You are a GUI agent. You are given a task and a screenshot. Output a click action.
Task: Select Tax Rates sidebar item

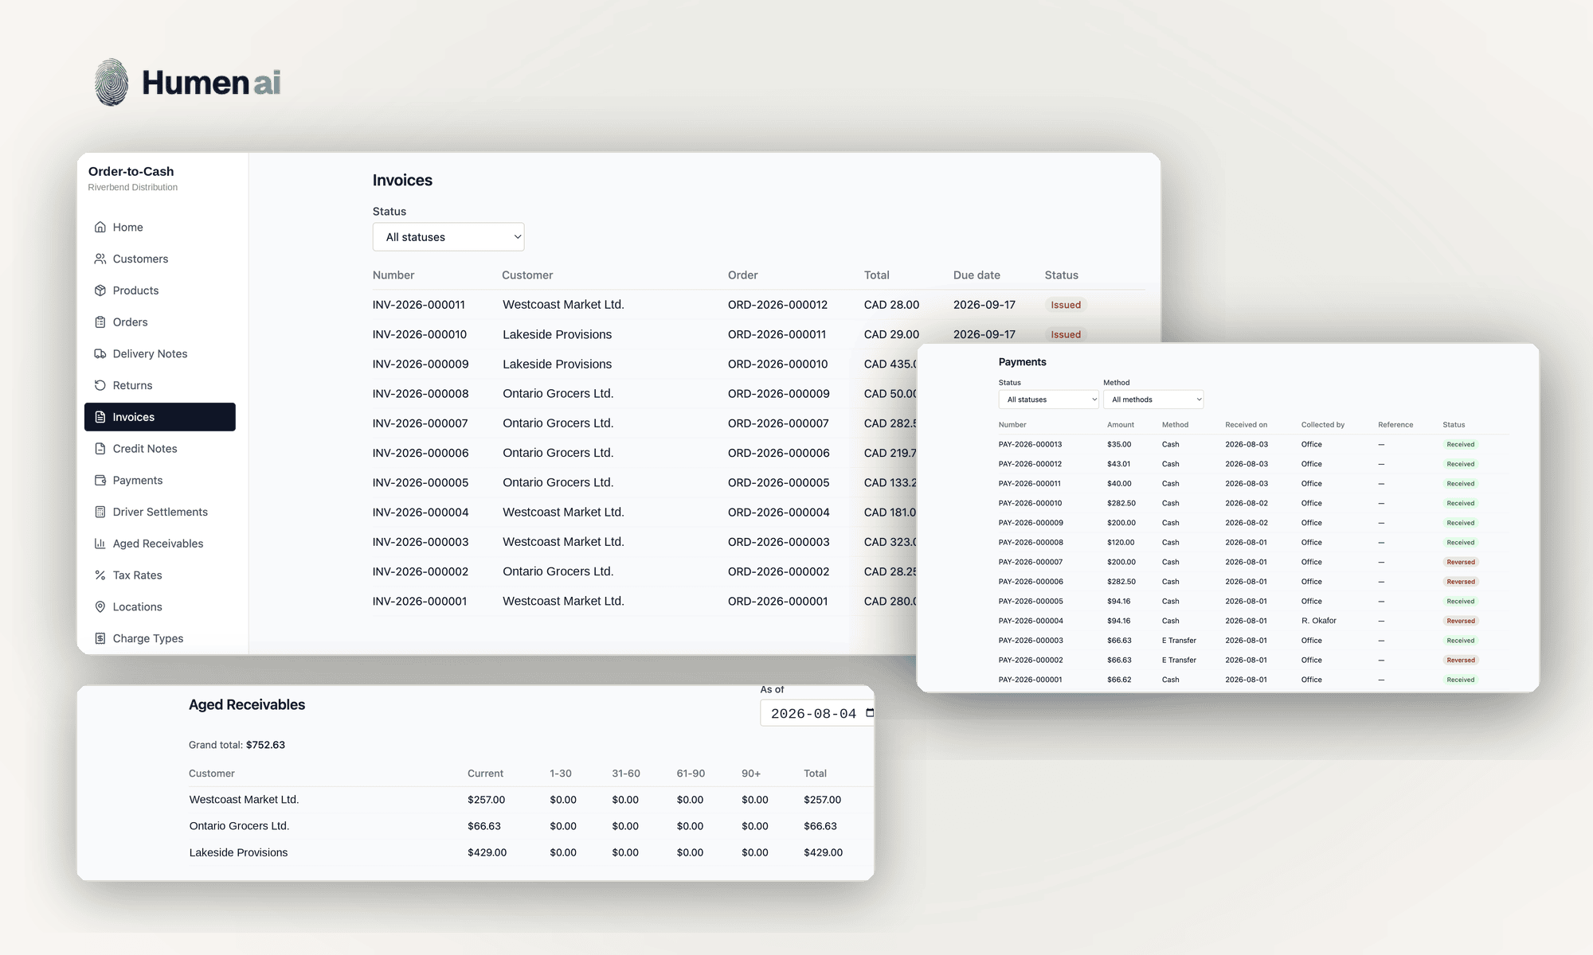tap(160, 575)
